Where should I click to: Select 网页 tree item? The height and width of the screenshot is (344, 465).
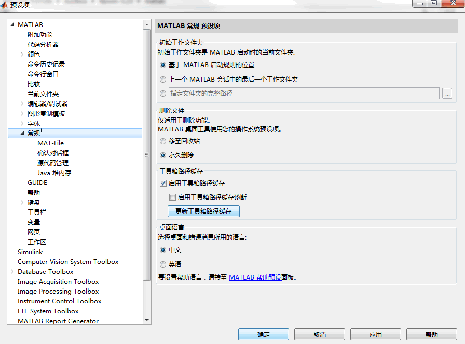[34, 232]
